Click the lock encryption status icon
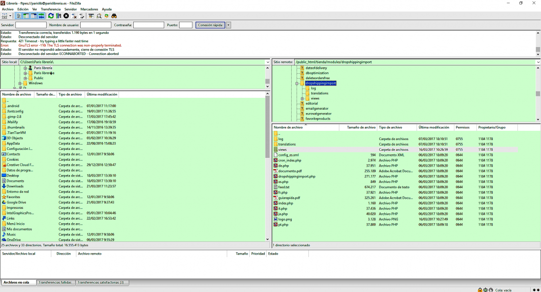 pos(480,290)
